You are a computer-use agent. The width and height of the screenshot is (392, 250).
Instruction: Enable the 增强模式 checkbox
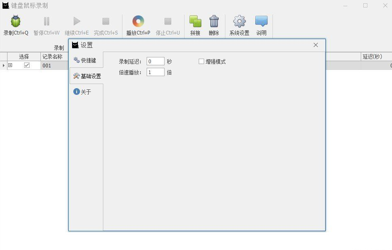pos(202,62)
